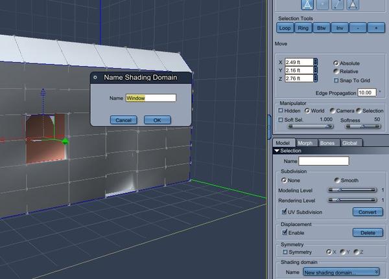Viewport: 389px width, 279px height.
Task: Select the Y symmetry axis
Action: pos(342,252)
